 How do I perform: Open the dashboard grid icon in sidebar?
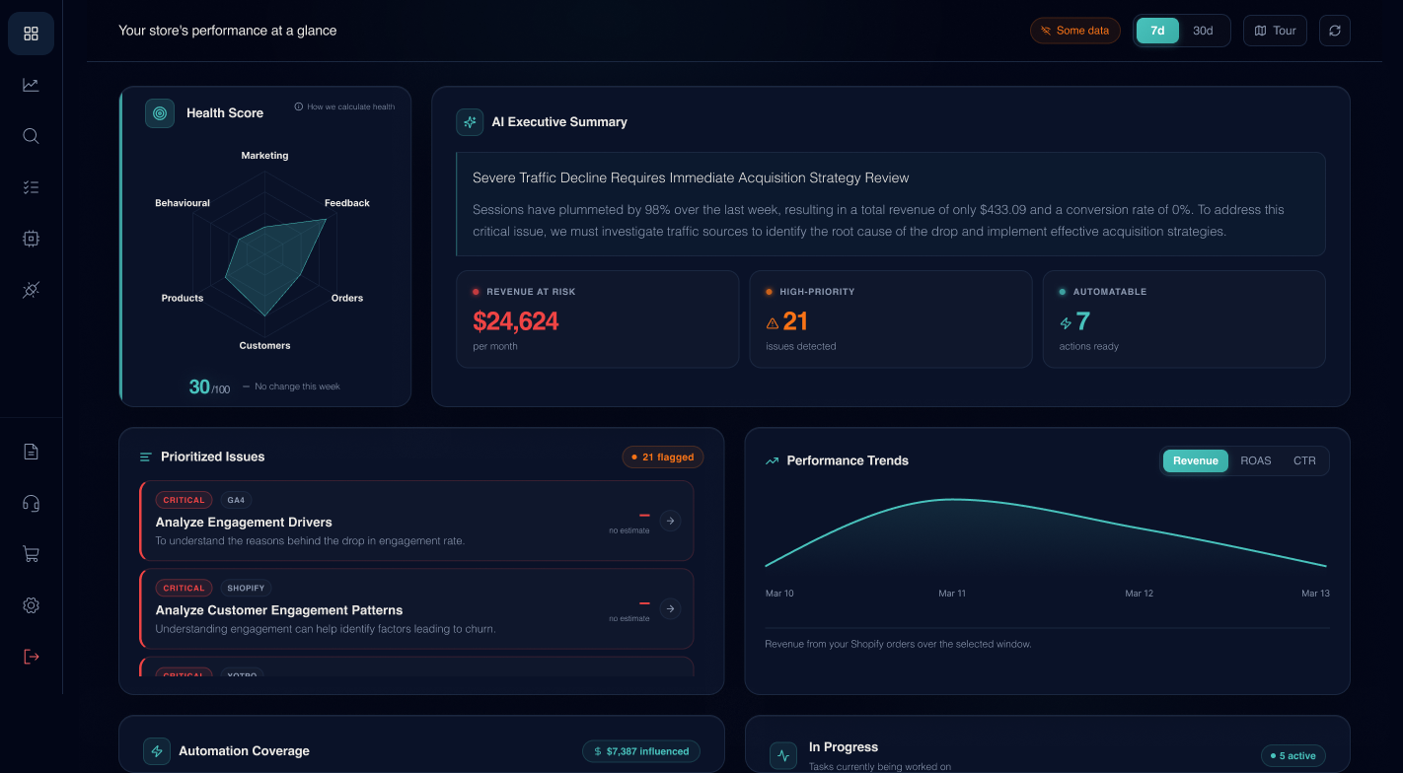[x=31, y=34]
